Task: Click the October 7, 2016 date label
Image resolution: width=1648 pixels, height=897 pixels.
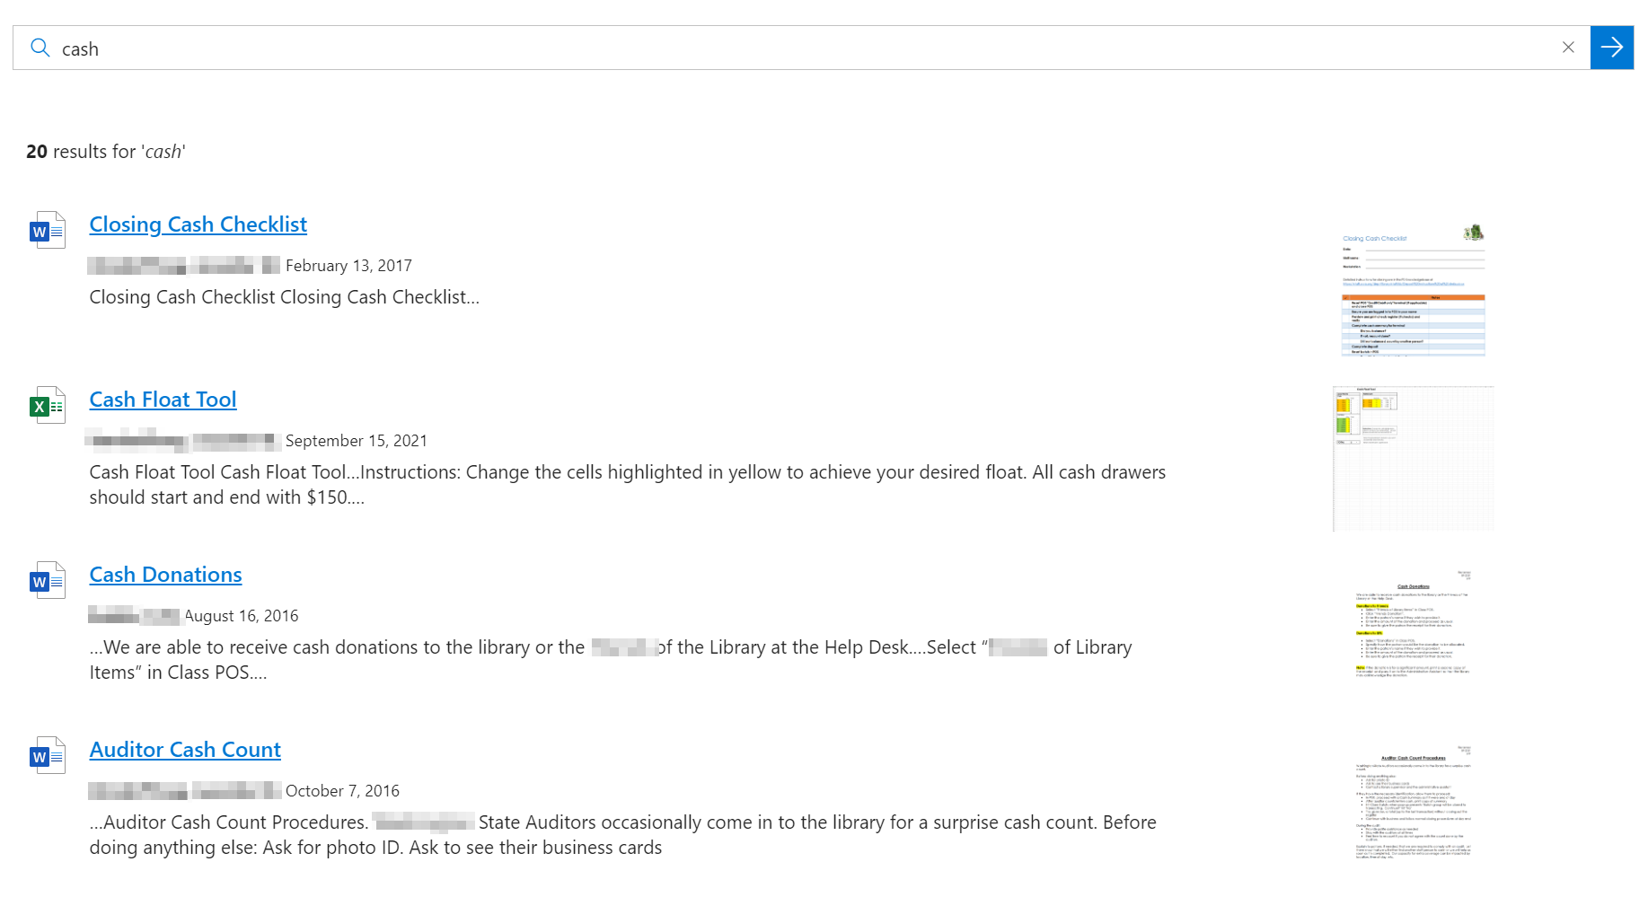Action: tap(344, 790)
